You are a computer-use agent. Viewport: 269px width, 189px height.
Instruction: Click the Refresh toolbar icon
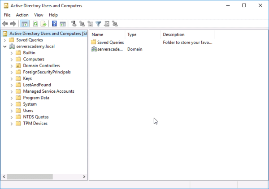[x=35, y=24]
